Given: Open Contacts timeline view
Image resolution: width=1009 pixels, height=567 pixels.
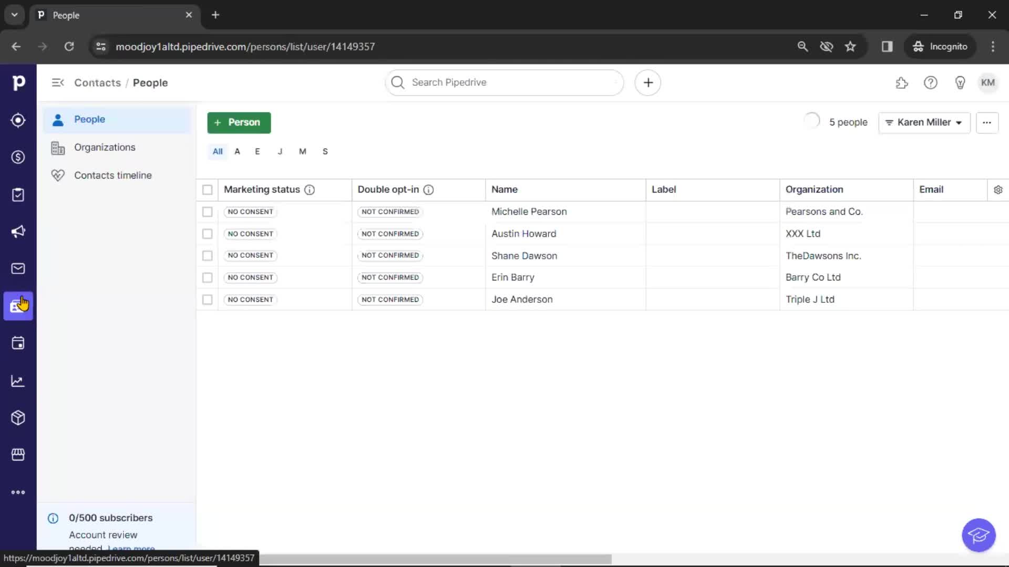Looking at the screenshot, I should tap(112, 175).
